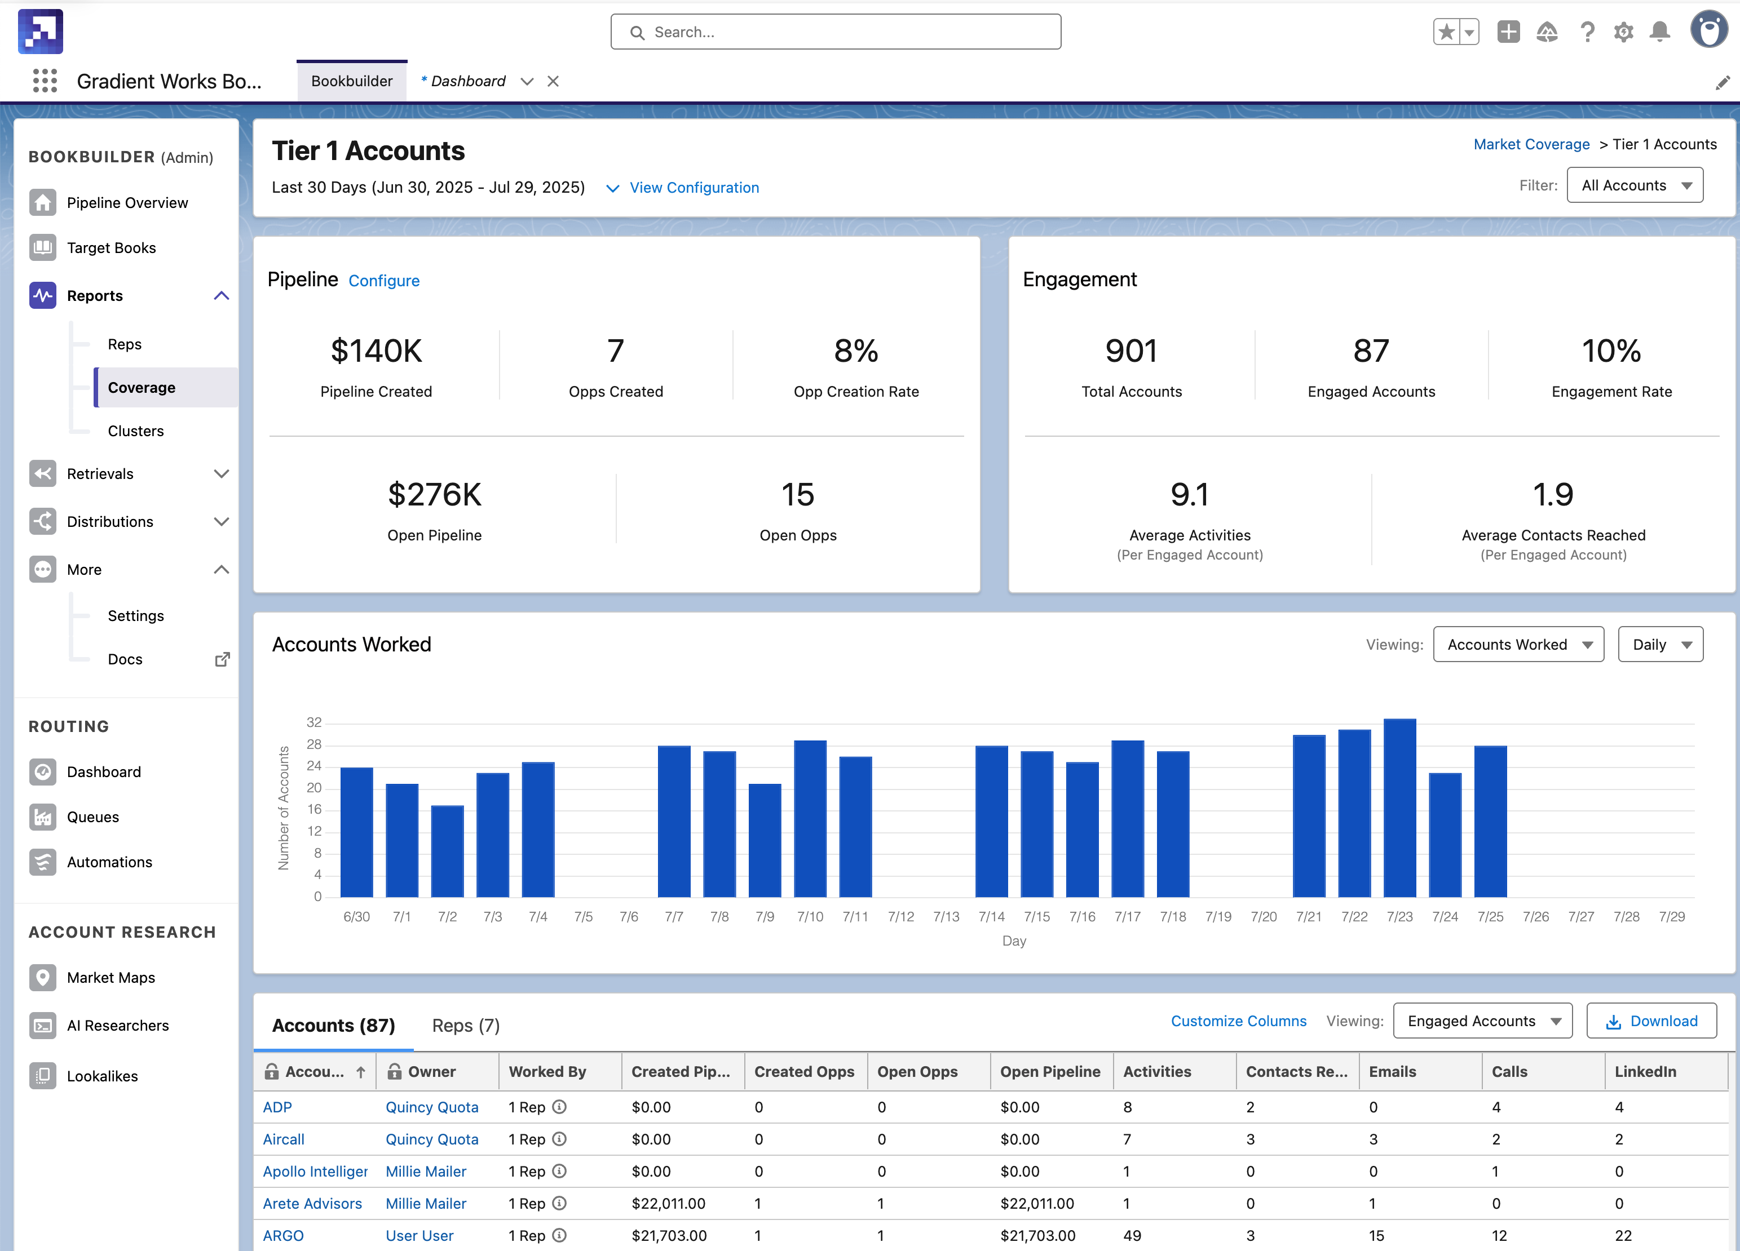
Task: Open the Help question mark icon
Action: (x=1587, y=32)
